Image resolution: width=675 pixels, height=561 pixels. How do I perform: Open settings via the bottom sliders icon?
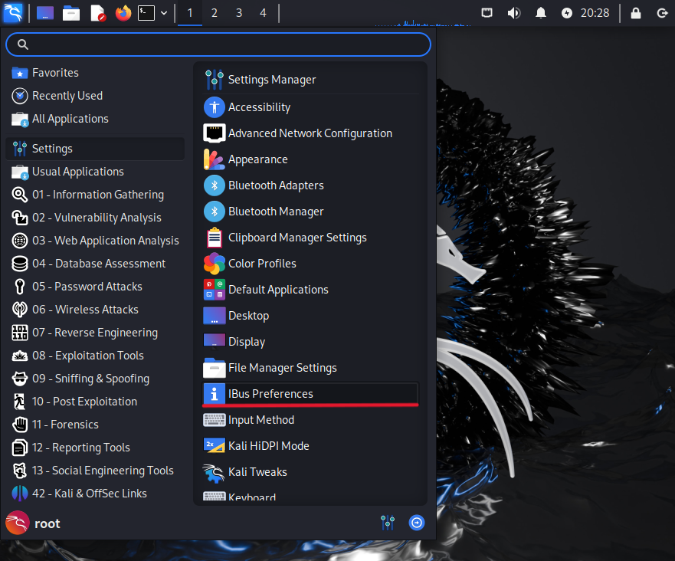coord(388,523)
